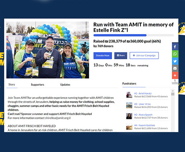Switch to the Updates tab
Screen dimensions: 185x152
point(65,84)
